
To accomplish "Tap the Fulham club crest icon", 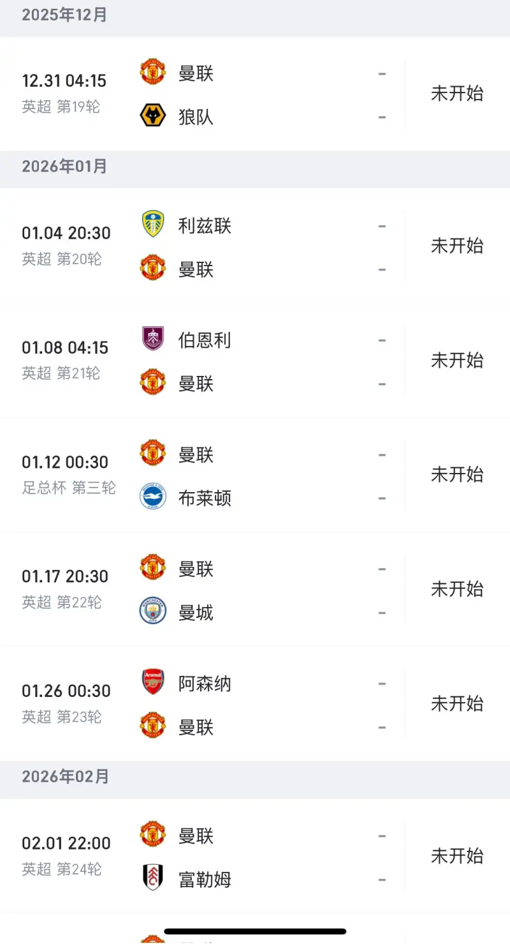I will [153, 878].
